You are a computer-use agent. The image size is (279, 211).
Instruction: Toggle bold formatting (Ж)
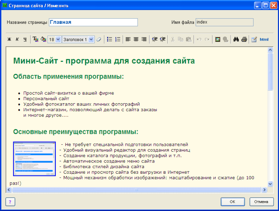point(9,39)
